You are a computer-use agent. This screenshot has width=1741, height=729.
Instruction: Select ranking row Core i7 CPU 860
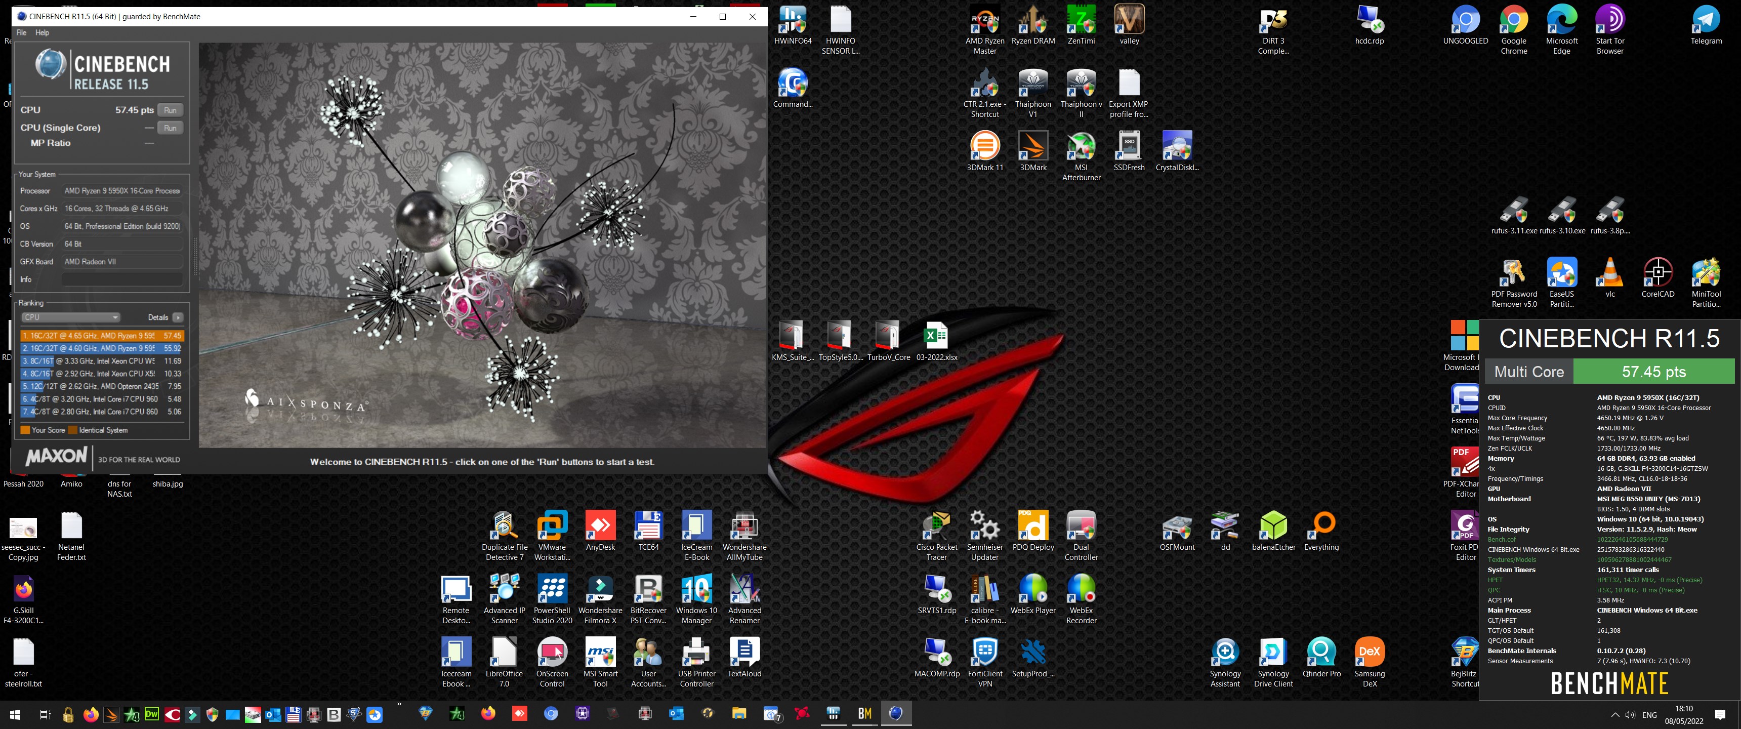coord(101,411)
